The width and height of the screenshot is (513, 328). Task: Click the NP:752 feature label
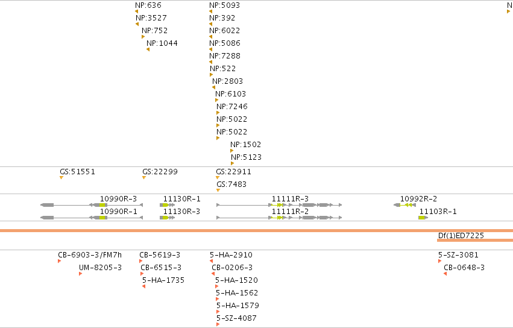(x=154, y=30)
